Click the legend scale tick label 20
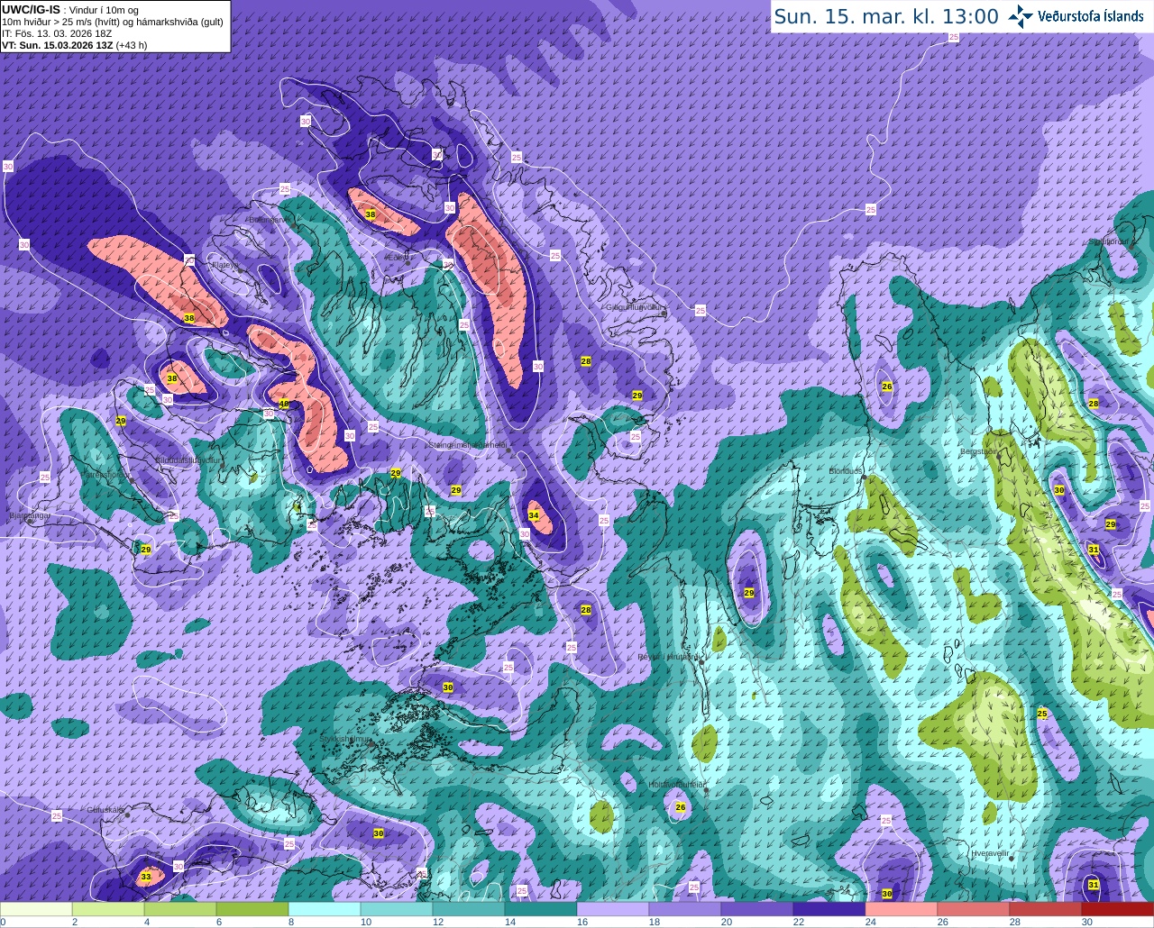This screenshot has height=928, width=1154. click(x=726, y=922)
